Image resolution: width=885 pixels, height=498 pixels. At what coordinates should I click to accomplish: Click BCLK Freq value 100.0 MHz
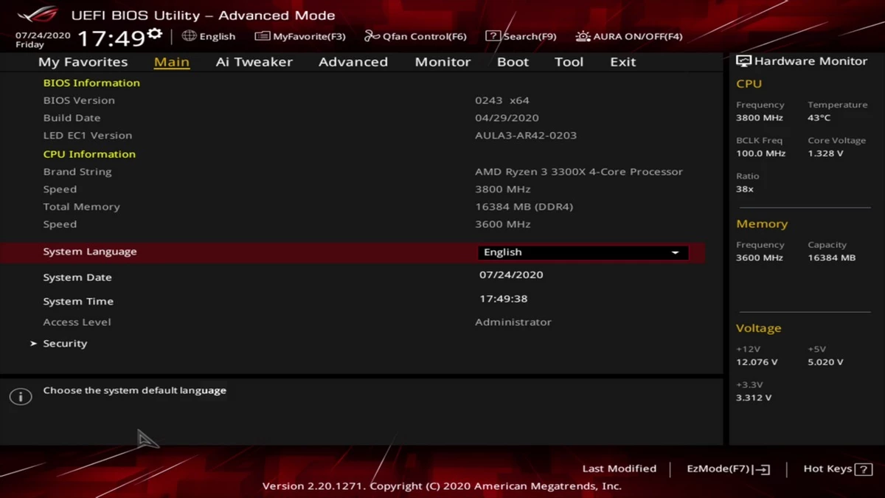[761, 153]
